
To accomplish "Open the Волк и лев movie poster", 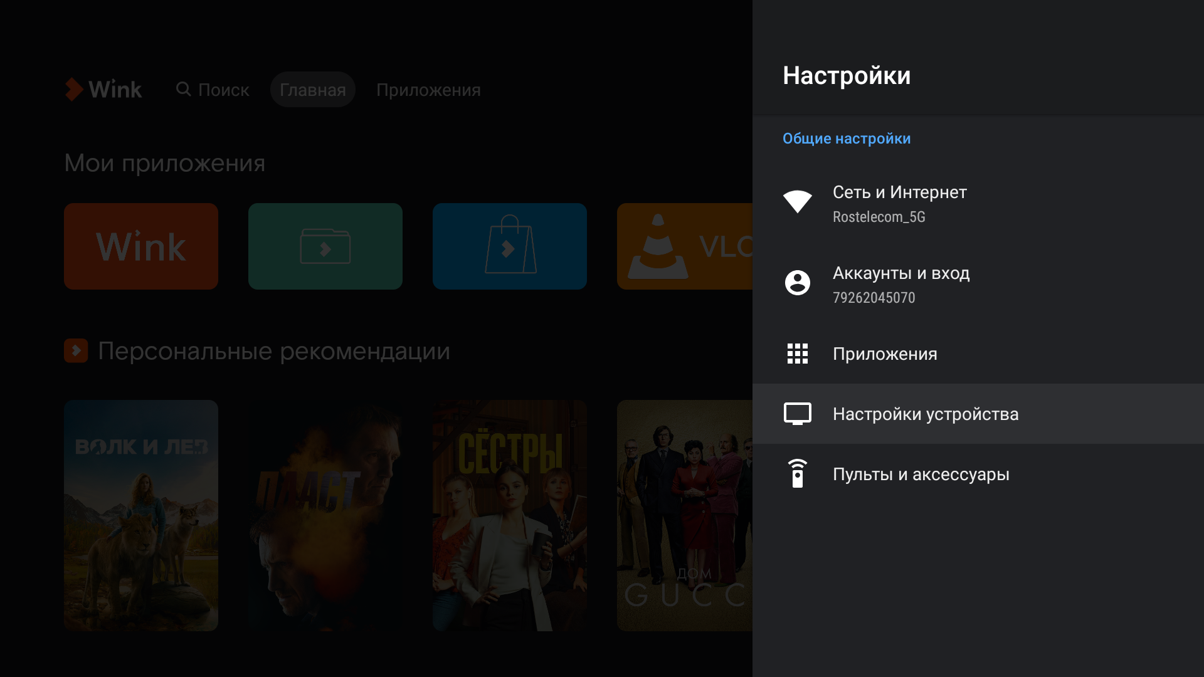I will click(x=141, y=515).
